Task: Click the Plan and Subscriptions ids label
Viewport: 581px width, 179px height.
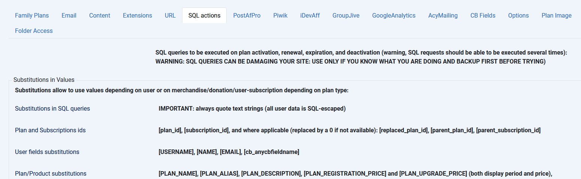Action: coord(50,130)
